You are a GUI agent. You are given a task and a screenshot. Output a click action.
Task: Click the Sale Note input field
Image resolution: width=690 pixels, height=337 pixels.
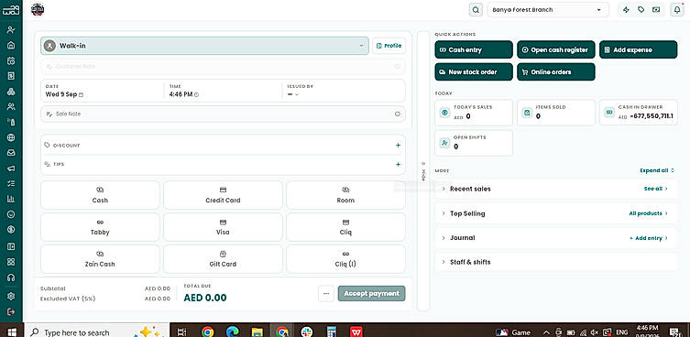click(223, 114)
